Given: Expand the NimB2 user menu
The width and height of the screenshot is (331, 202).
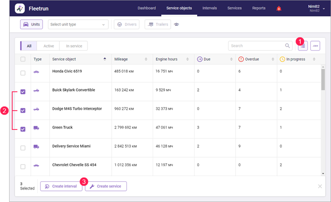Looking at the screenshot, I should tap(316, 8).
